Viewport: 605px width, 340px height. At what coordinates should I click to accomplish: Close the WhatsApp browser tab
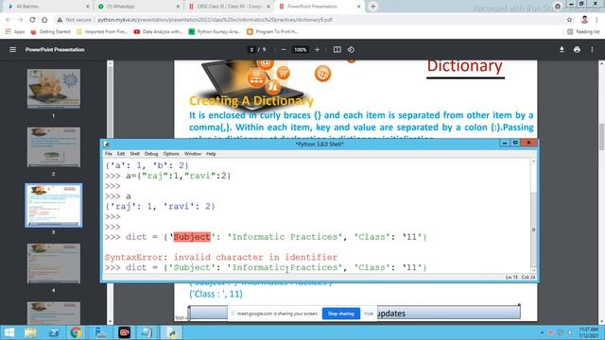pos(178,7)
